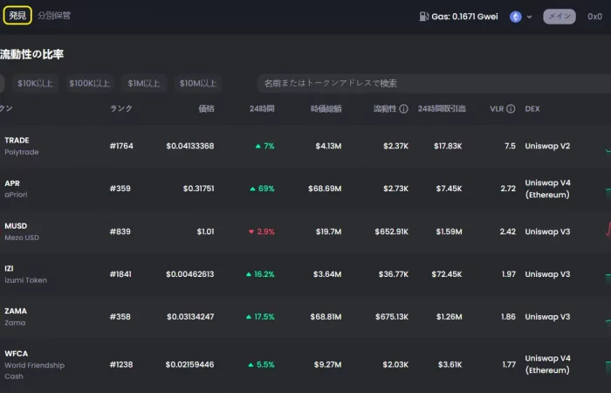
Task: Sort by the 24時間 column header
Action: 262,109
